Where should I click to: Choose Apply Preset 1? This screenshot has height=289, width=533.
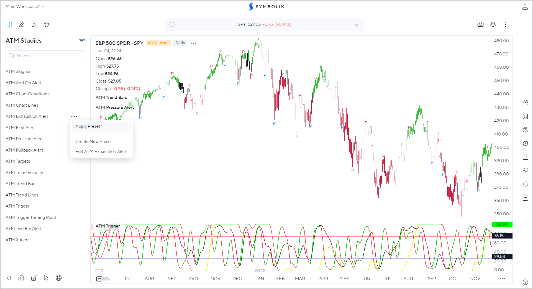101,126
